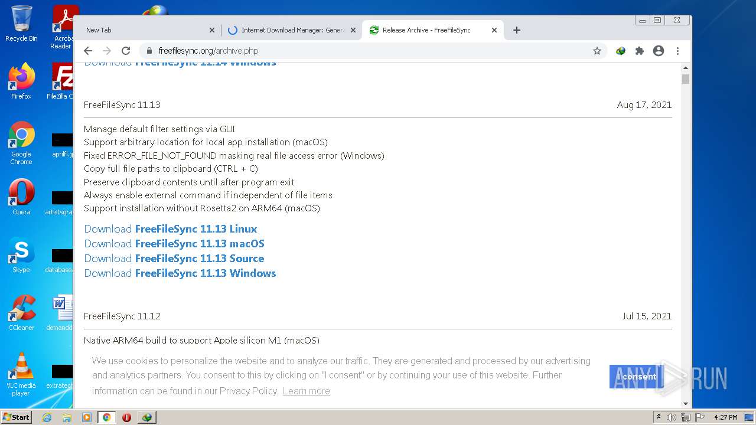The image size is (756, 425).
Task: Click the address bar URL
Action: [x=208, y=51]
